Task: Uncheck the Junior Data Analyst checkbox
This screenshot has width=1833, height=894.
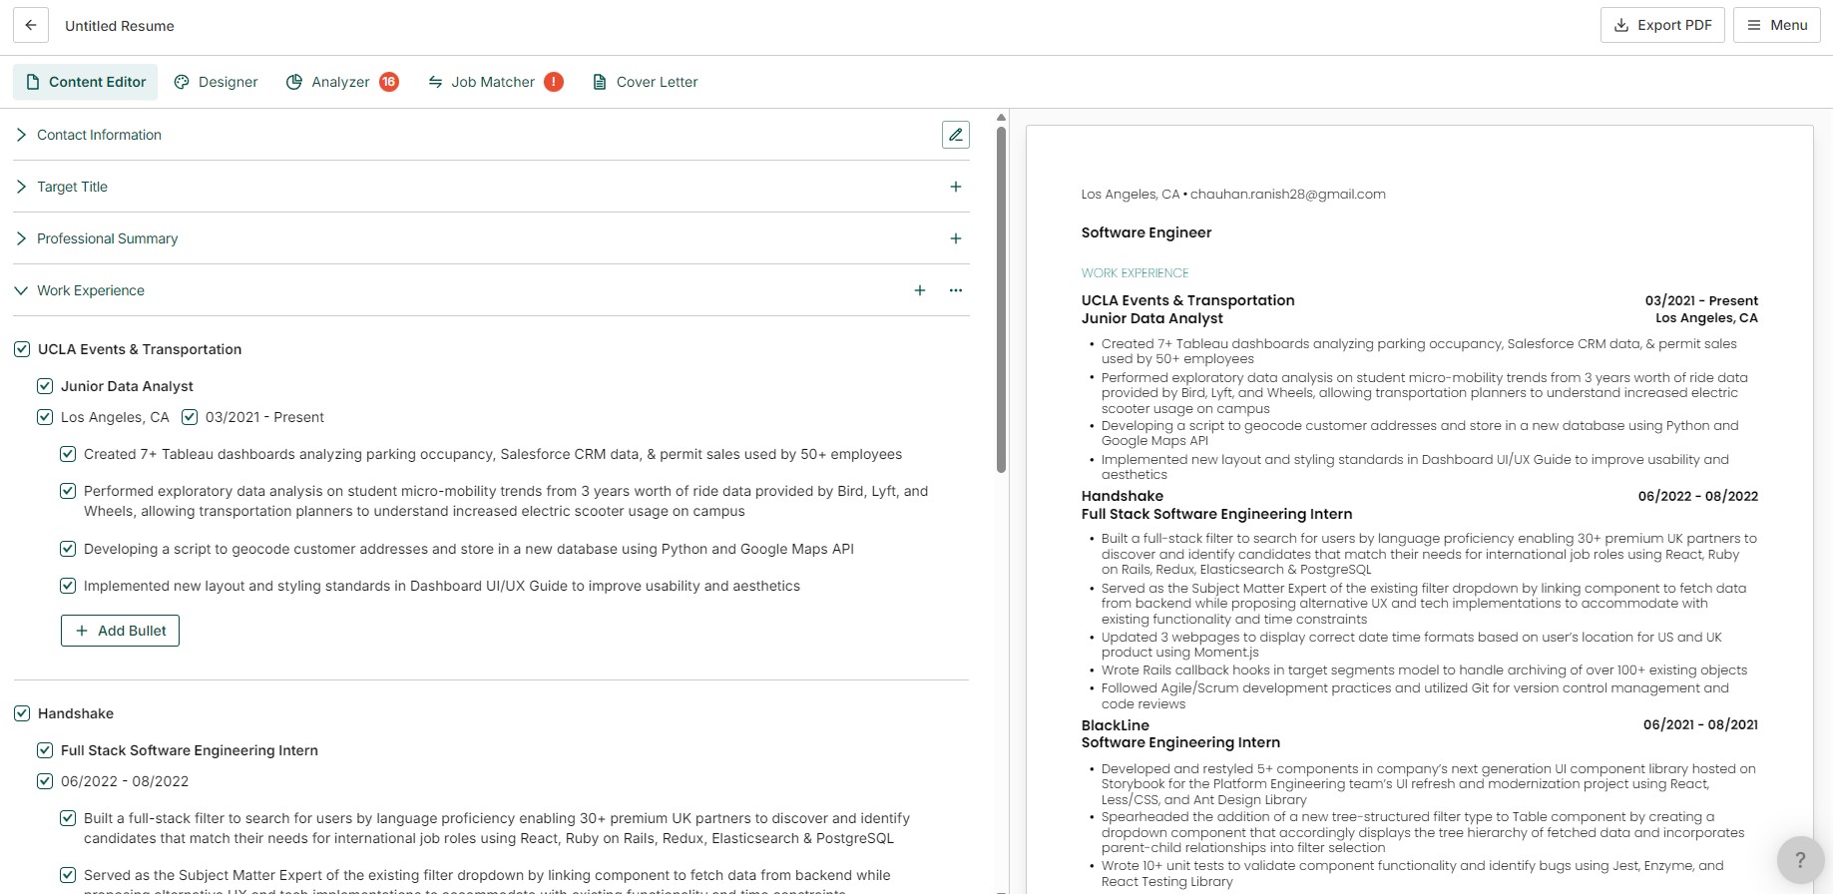Action: pos(45,386)
